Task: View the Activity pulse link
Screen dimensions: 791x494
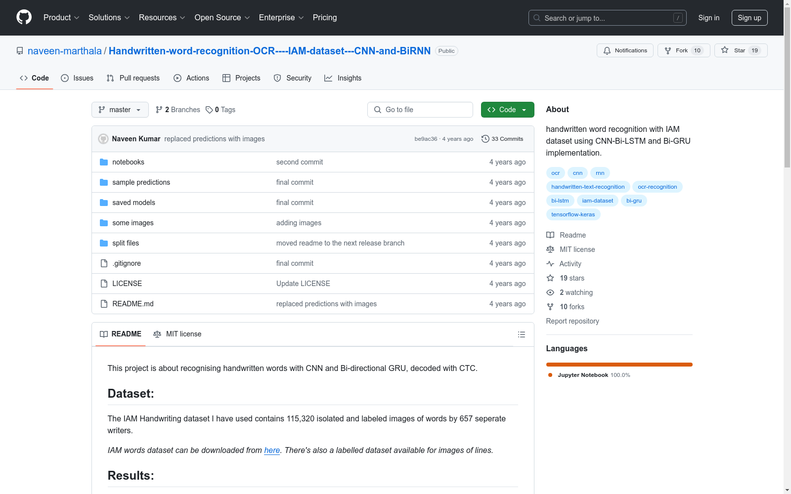Action: 570,264
